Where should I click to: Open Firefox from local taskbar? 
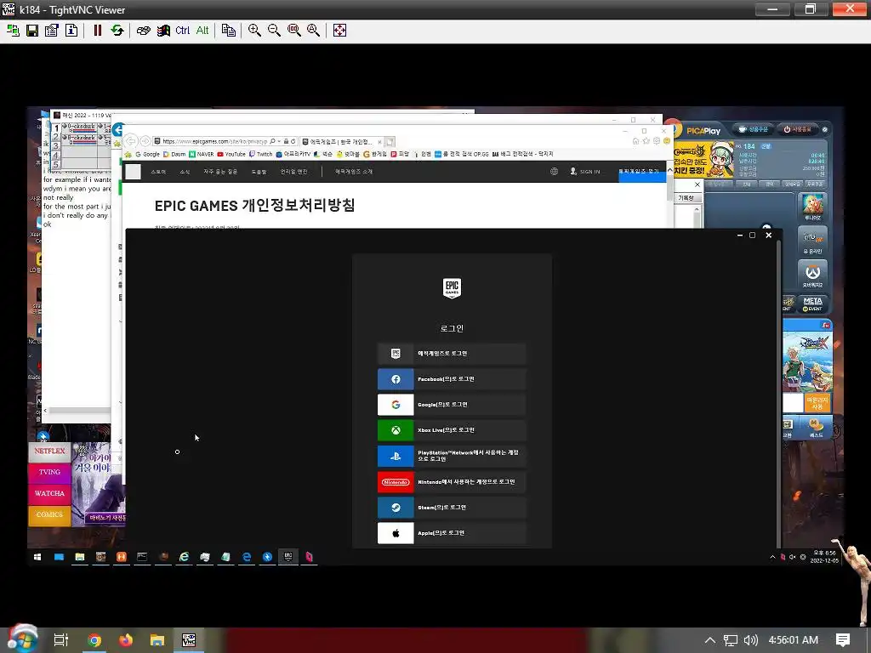[126, 640]
